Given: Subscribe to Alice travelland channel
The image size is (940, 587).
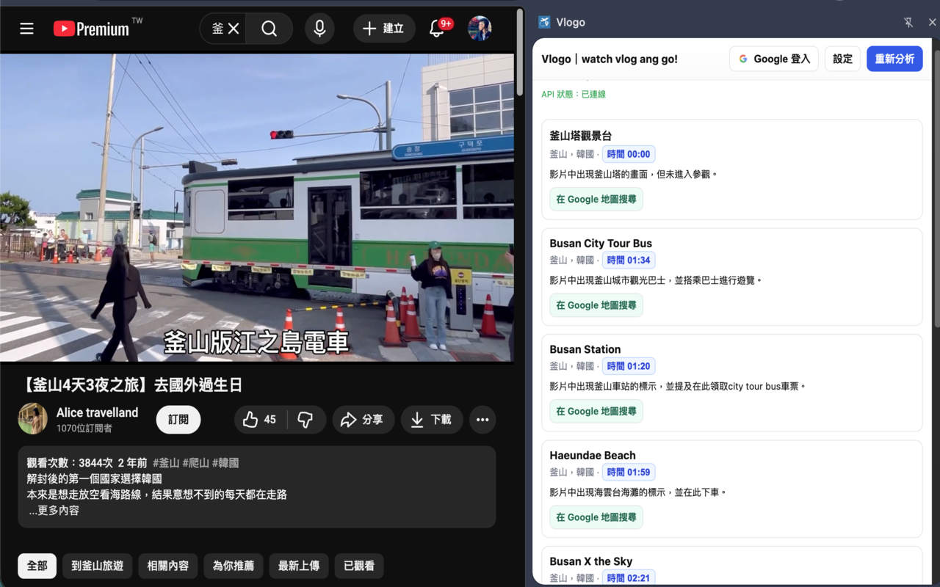Looking at the screenshot, I should coord(178,419).
